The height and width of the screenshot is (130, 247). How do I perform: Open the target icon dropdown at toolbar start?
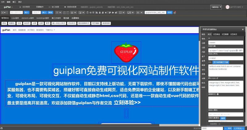click(4, 12)
